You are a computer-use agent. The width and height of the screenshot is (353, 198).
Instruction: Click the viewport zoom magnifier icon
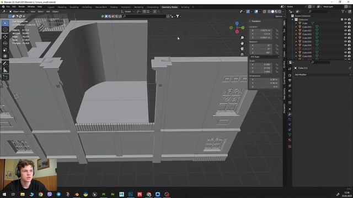tap(242, 38)
